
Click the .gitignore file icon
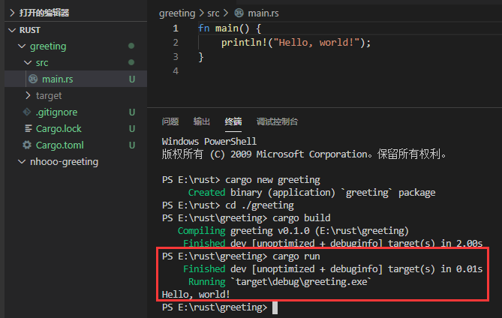[28, 112]
